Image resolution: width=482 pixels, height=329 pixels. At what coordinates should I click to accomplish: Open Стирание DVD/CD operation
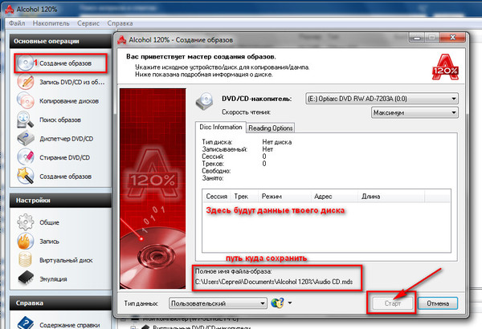coord(64,157)
